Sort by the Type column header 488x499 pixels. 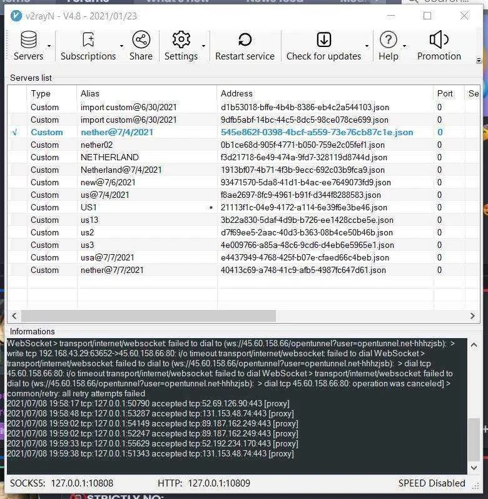pyautogui.click(x=51, y=93)
